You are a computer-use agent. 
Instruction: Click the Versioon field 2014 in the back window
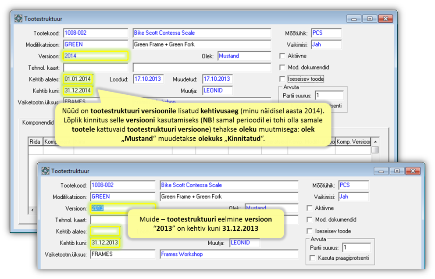click(x=96, y=56)
